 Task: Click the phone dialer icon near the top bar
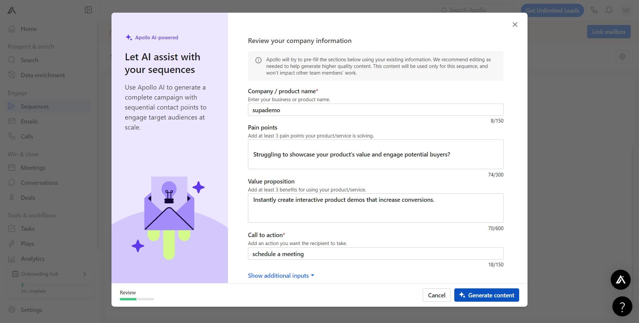click(594, 10)
